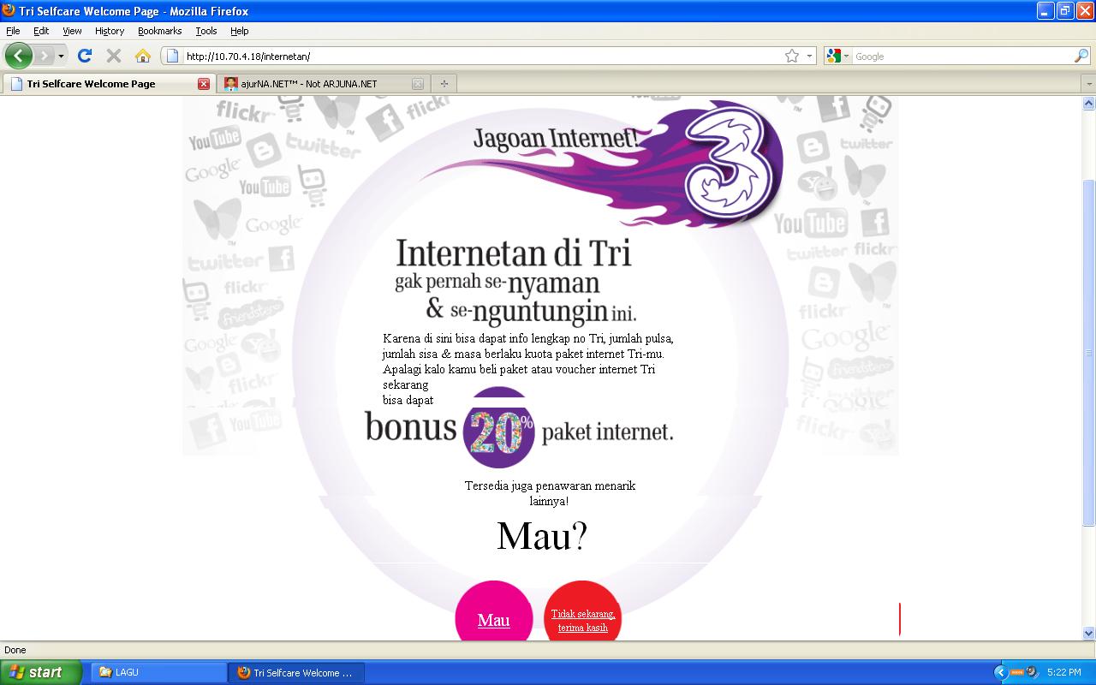Click the taskbar clock showing 5:22 PM
This screenshot has width=1096, height=685.
point(1063,673)
